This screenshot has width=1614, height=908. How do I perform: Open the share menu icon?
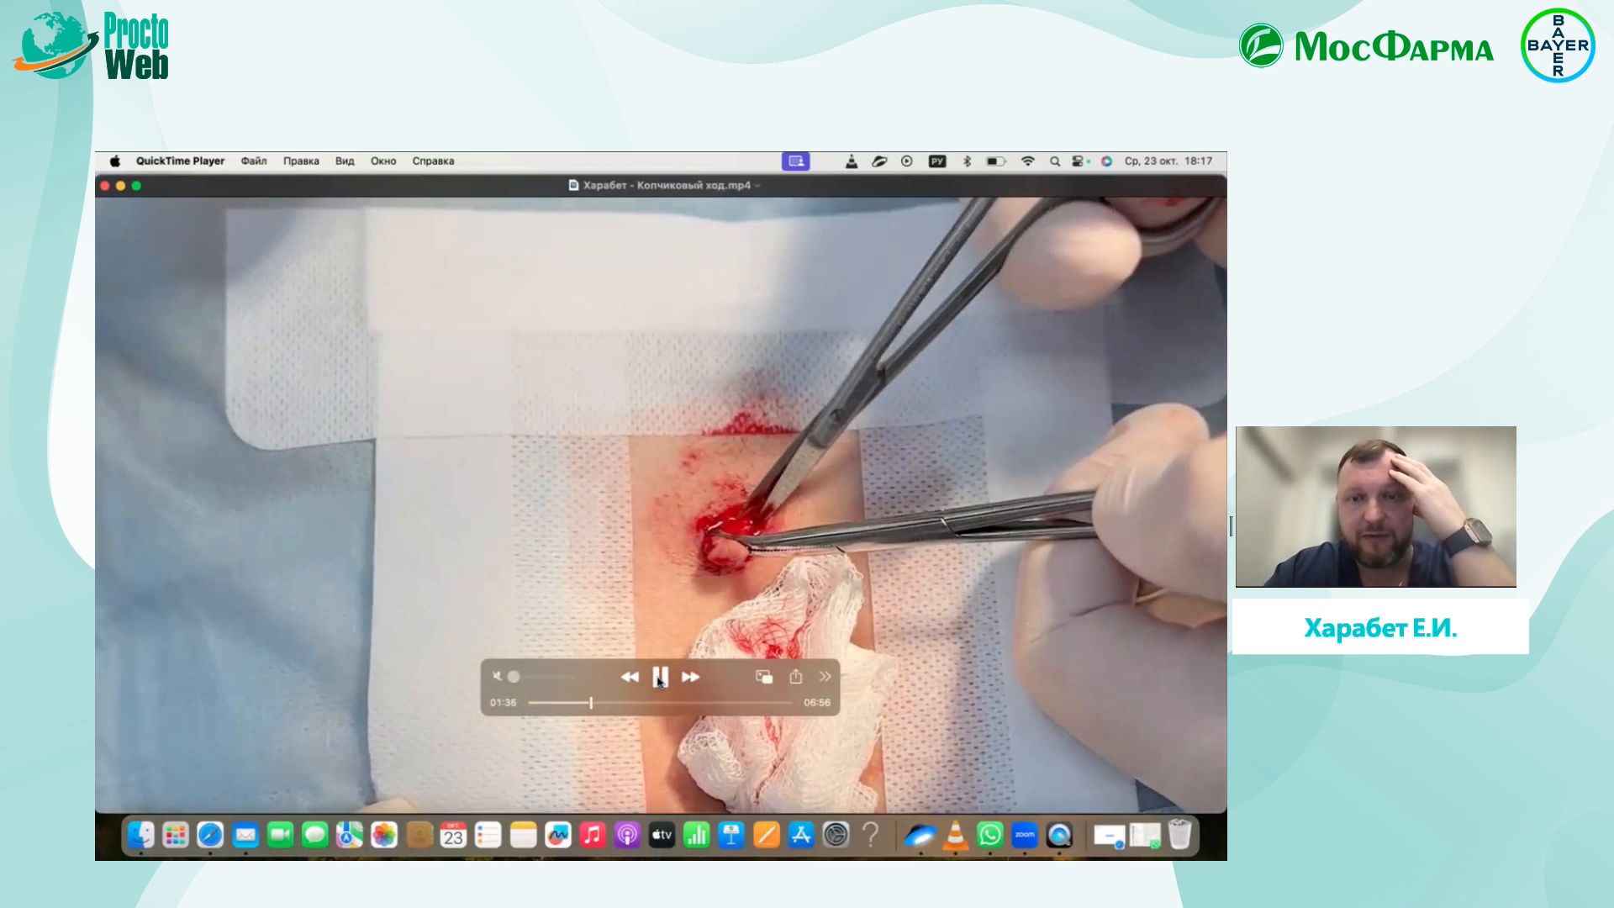pyautogui.click(x=796, y=677)
